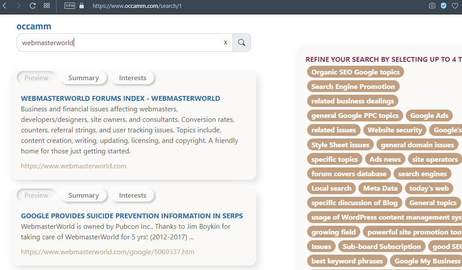Select the Sub-board Subscription tag

pyautogui.click(x=382, y=246)
